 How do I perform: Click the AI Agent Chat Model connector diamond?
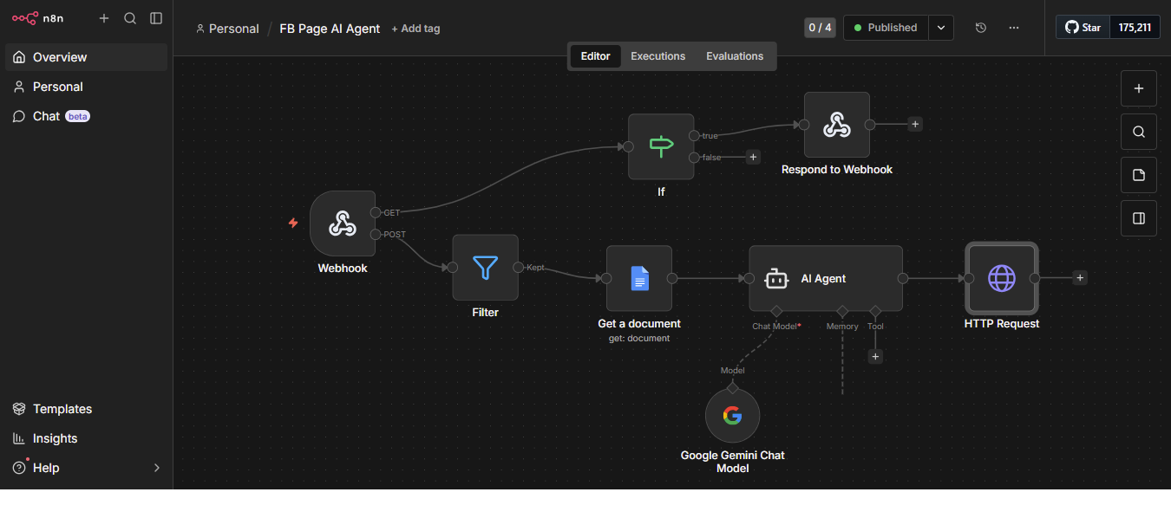pyautogui.click(x=776, y=311)
